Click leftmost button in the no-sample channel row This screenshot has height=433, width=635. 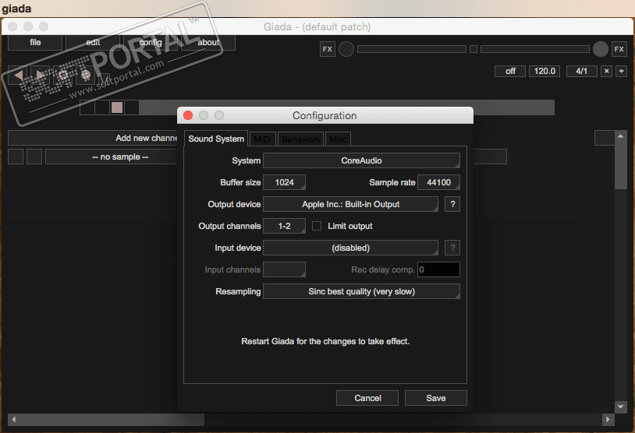click(x=16, y=157)
